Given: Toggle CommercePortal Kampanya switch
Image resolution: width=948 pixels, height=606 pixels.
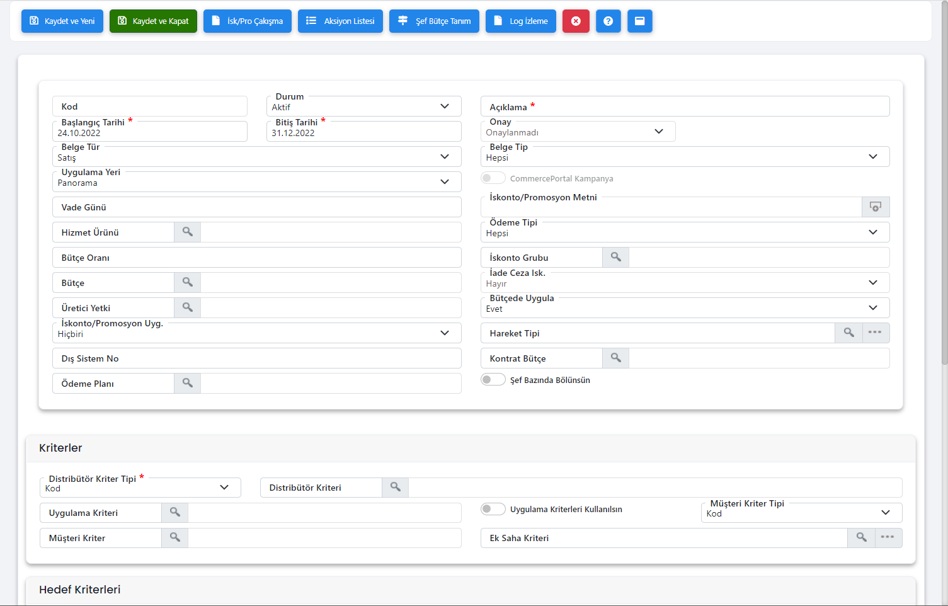Looking at the screenshot, I should 493,178.
